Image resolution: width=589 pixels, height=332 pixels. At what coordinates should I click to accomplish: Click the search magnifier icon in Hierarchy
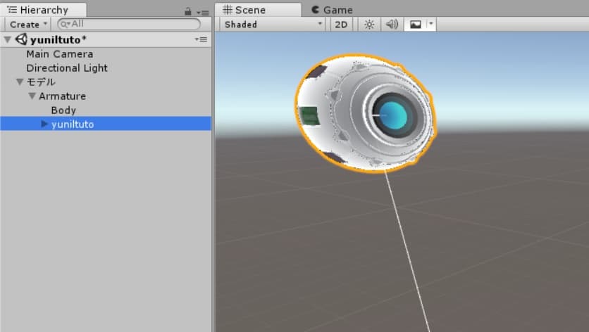click(64, 24)
